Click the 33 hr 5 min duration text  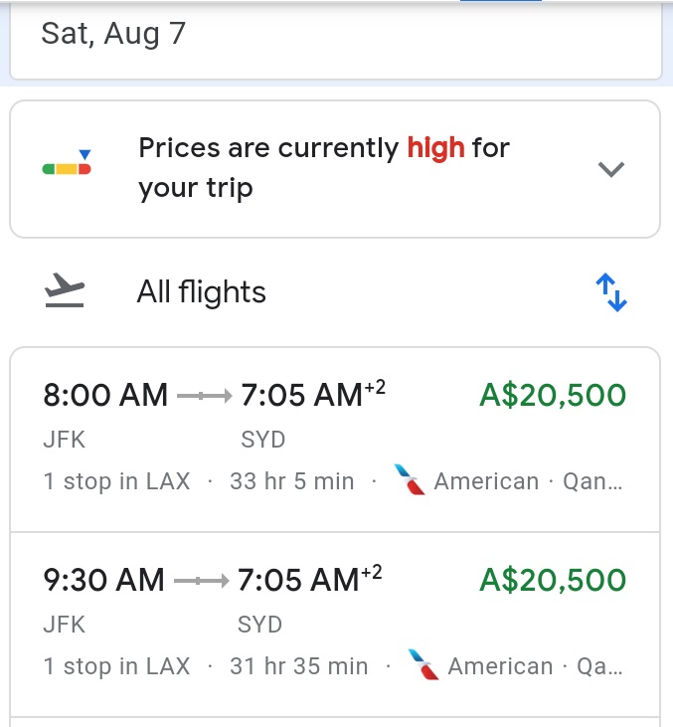[291, 481]
